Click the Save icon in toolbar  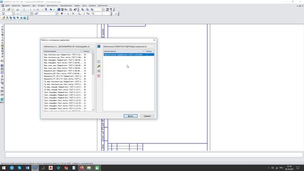[12, 9]
